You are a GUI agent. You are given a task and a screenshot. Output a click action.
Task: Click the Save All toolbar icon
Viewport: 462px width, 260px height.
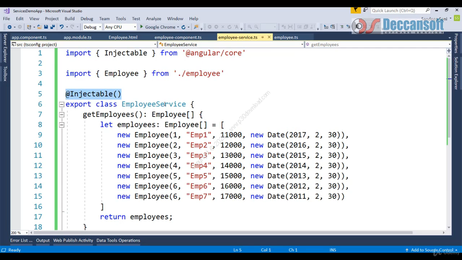coord(52,27)
